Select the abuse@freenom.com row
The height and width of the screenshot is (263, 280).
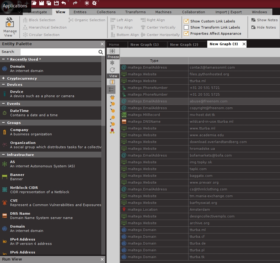coord(200,101)
